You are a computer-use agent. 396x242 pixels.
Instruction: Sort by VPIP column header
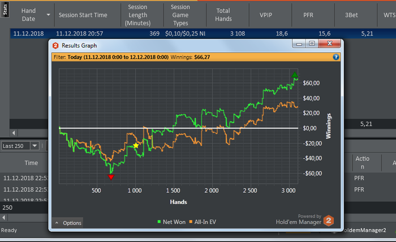(266, 15)
